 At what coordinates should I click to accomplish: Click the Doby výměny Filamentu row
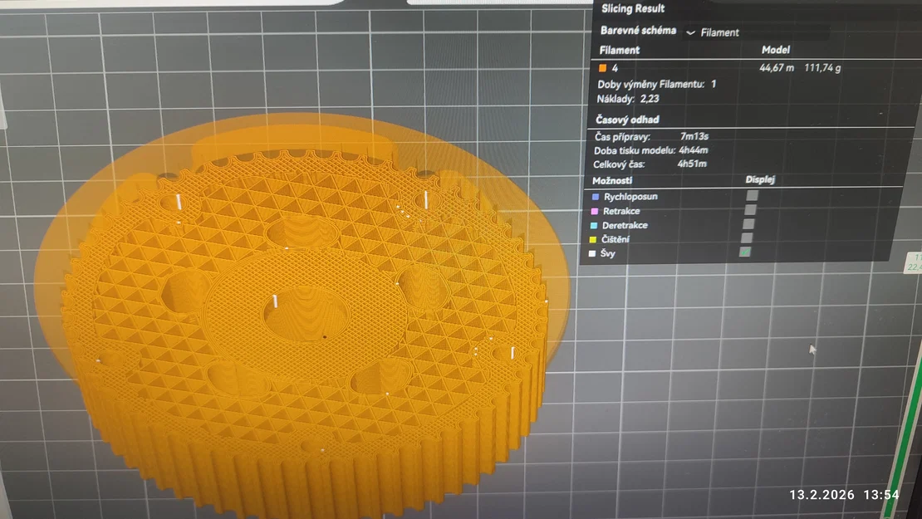(x=657, y=84)
